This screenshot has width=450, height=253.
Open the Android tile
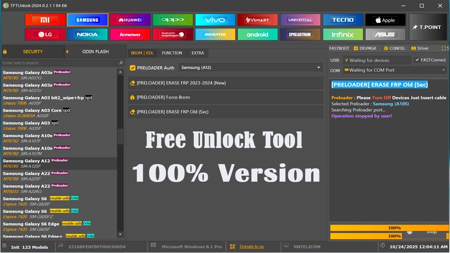tap(258, 34)
